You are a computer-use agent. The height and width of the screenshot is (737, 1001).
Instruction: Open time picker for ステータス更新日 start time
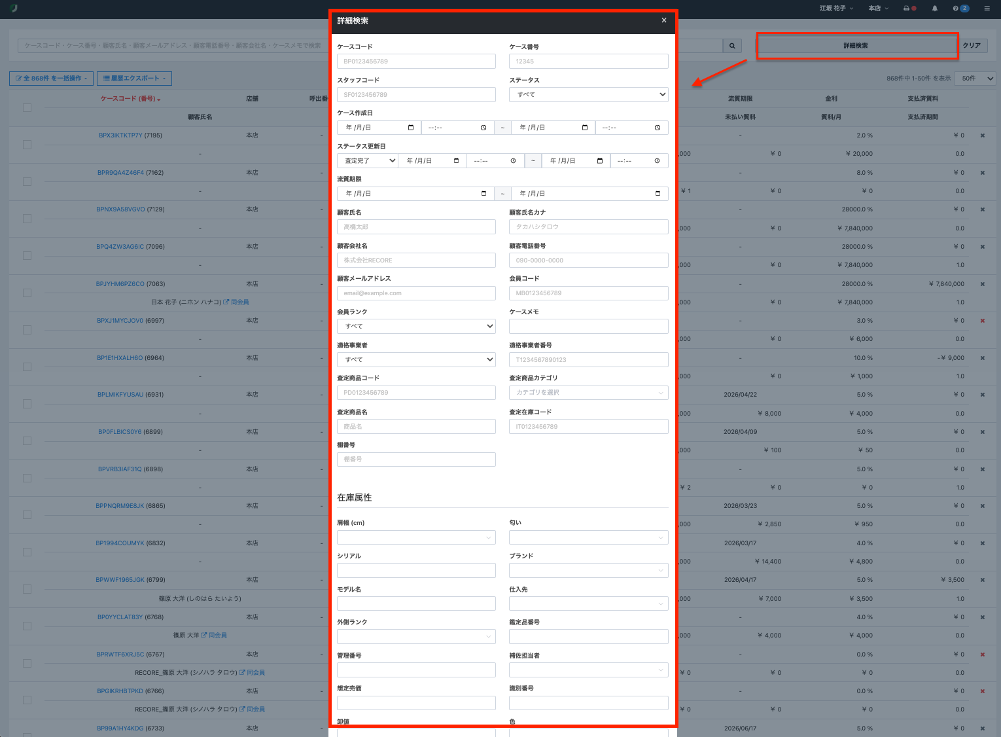click(514, 161)
